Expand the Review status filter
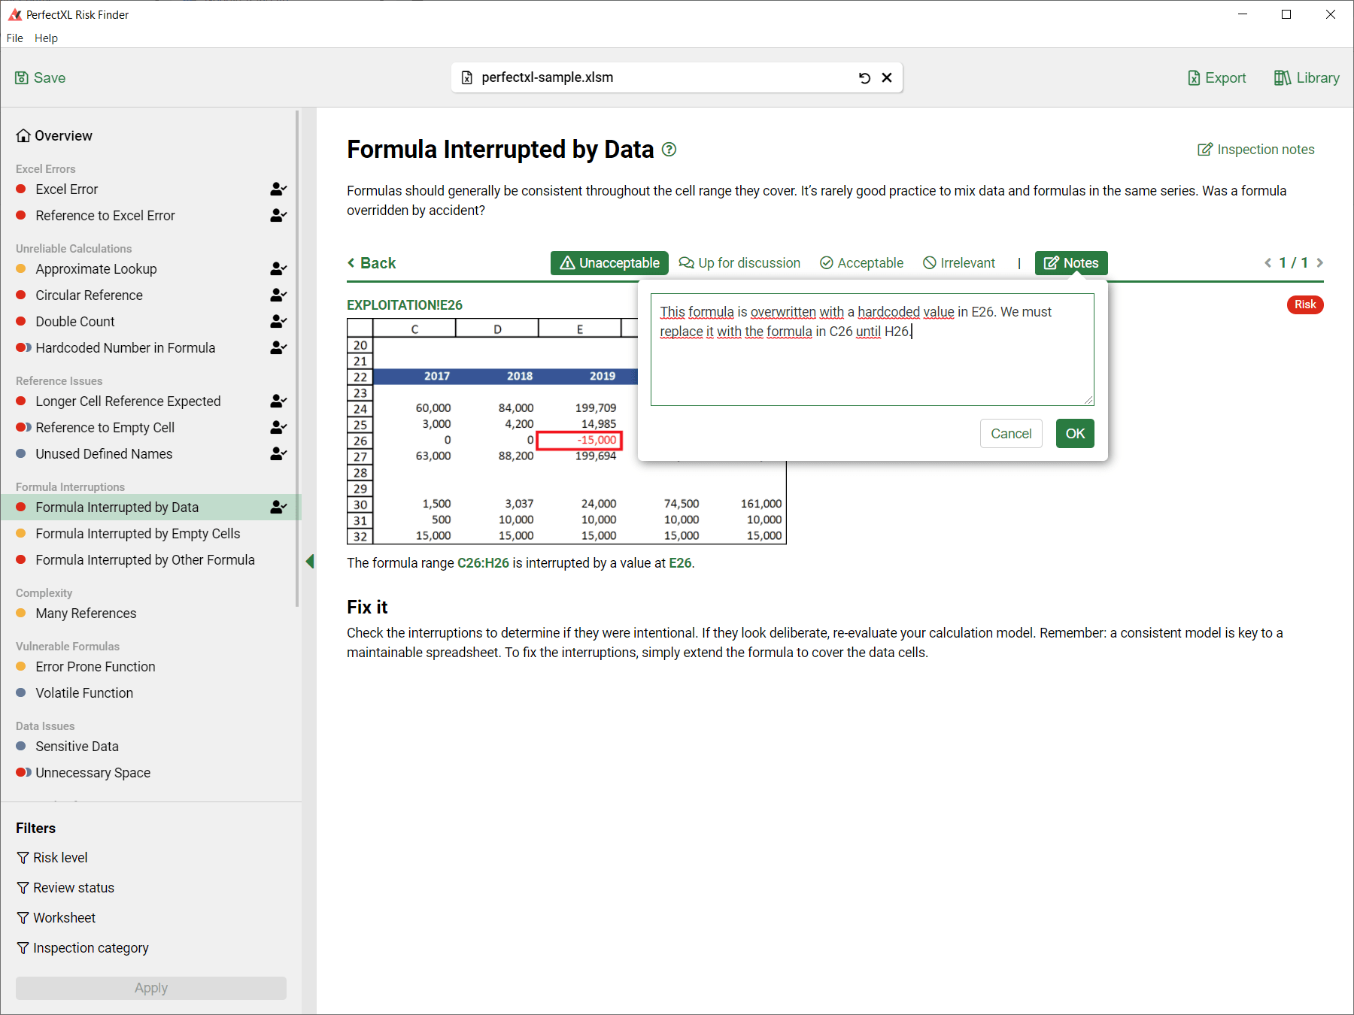The height and width of the screenshot is (1015, 1354). click(65, 888)
